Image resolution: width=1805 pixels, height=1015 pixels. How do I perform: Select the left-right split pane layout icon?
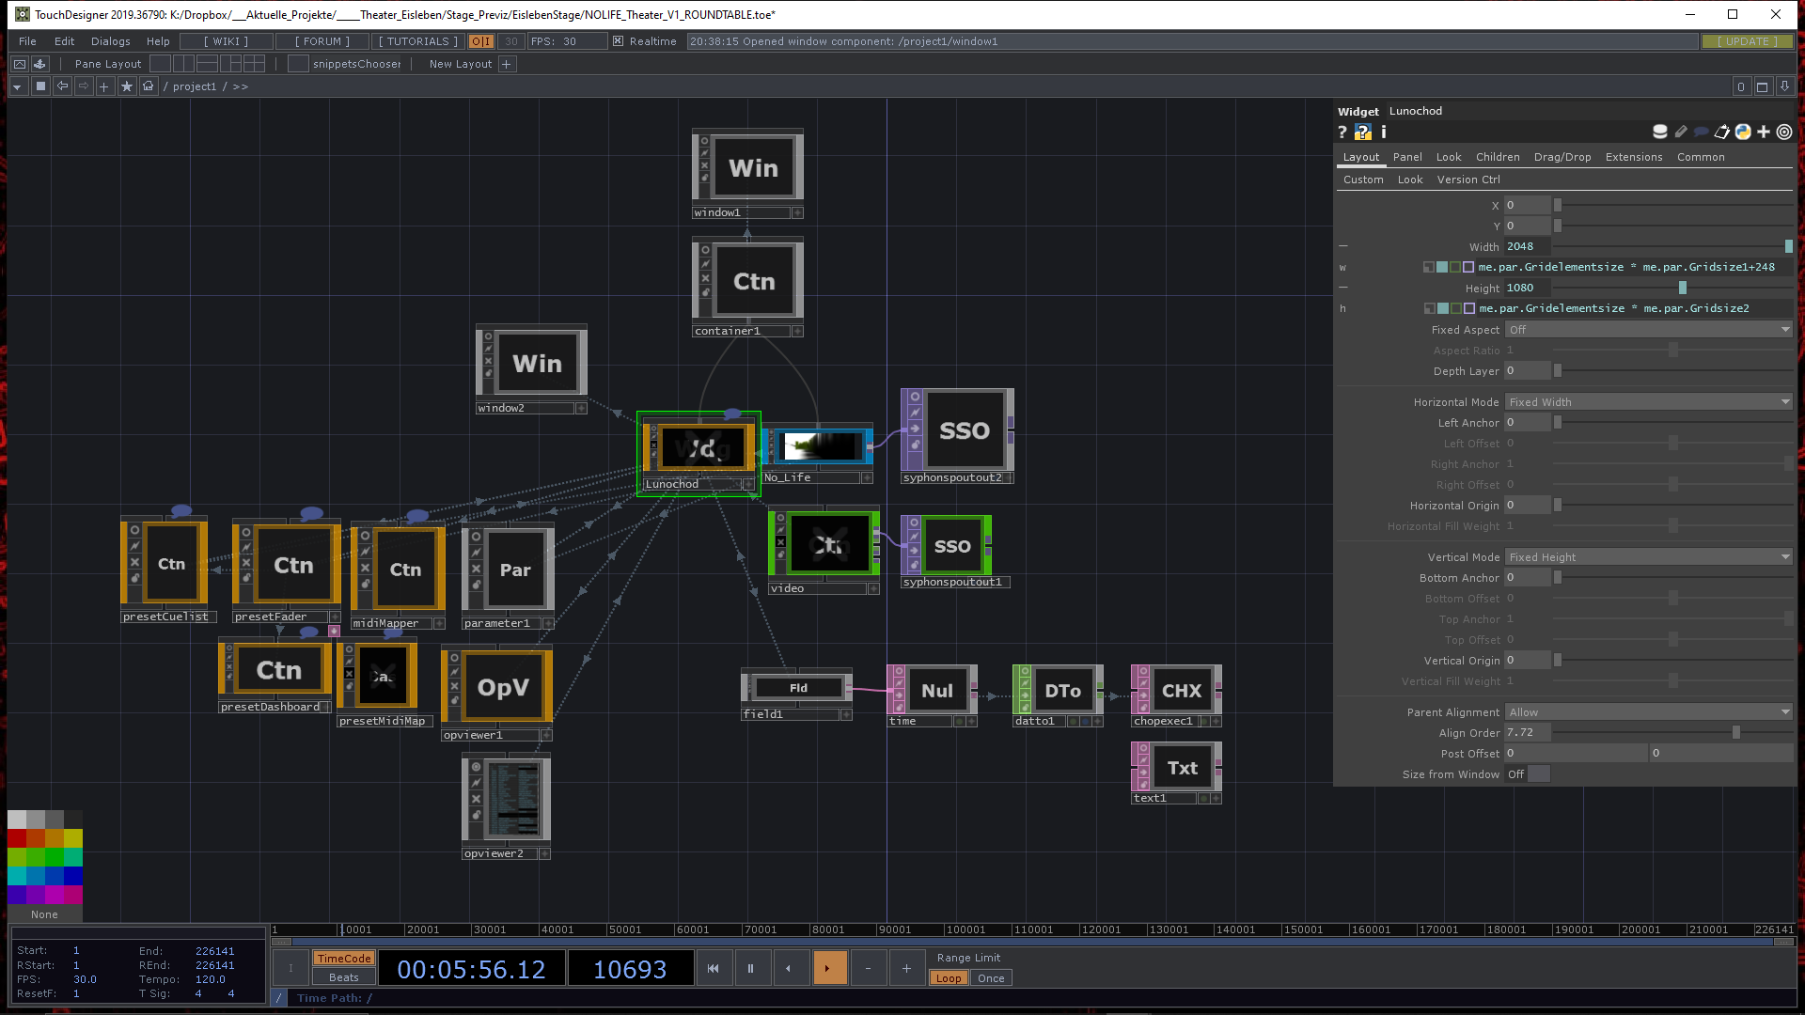click(184, 64)
